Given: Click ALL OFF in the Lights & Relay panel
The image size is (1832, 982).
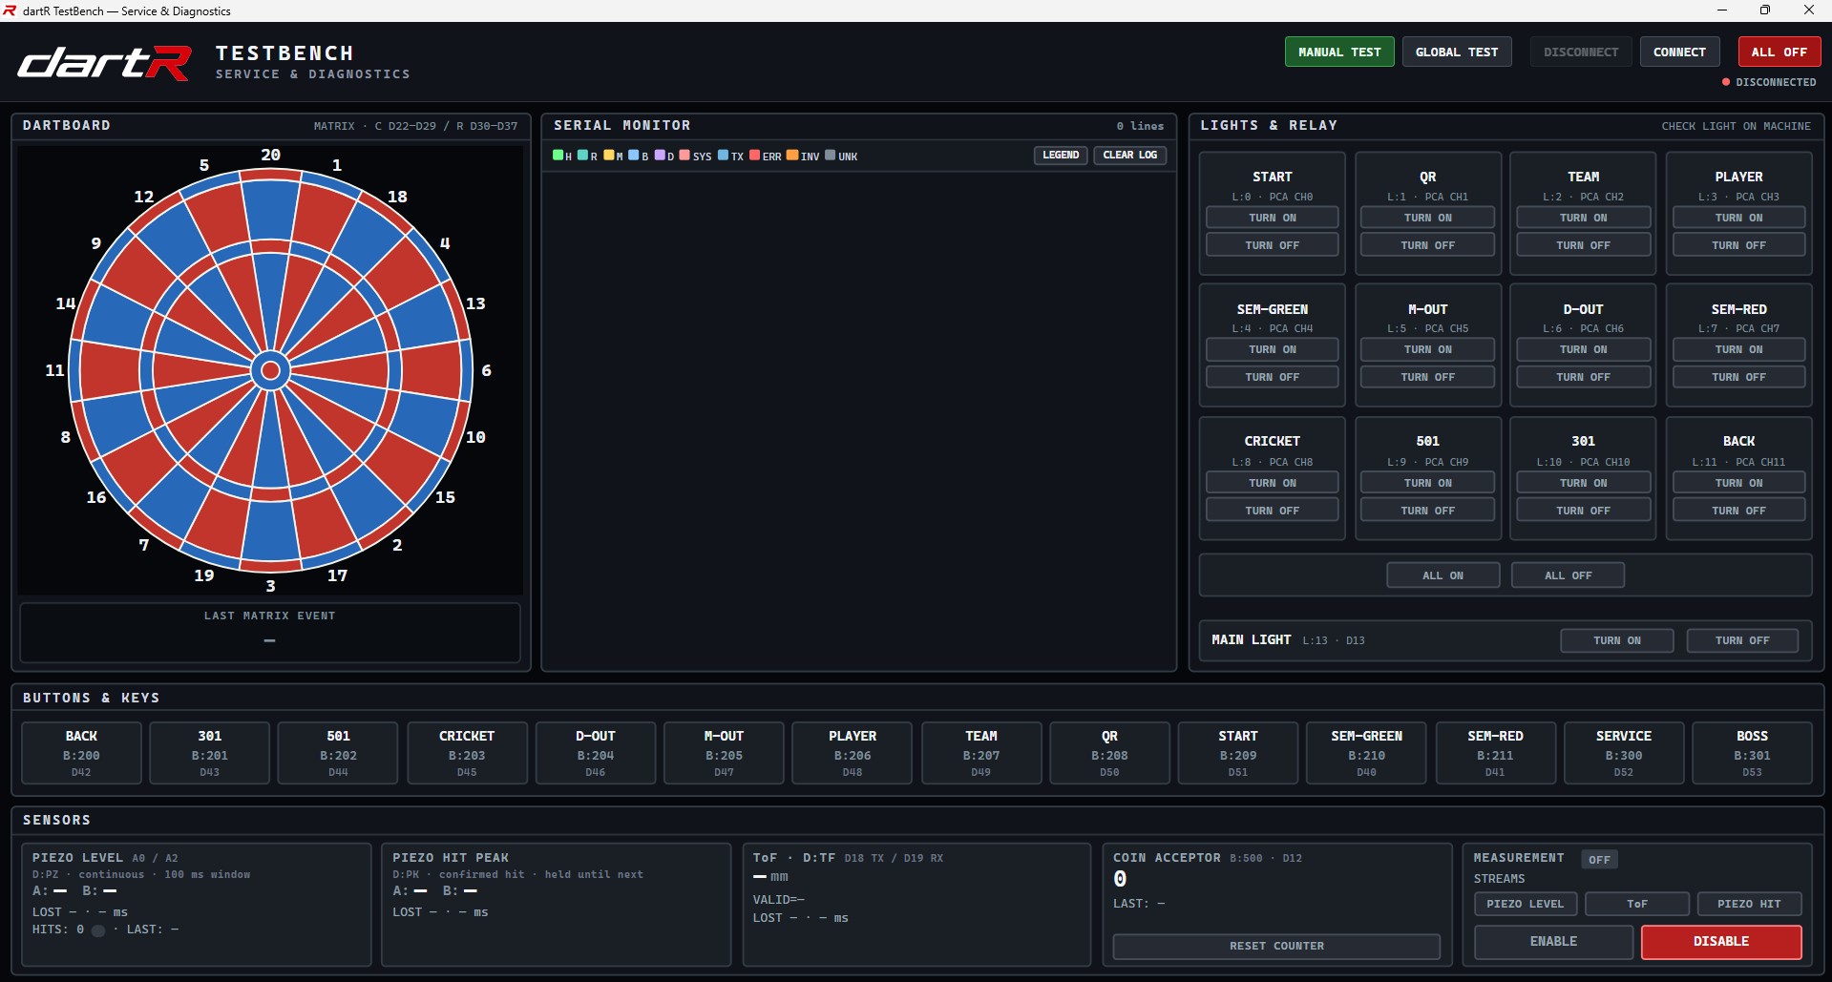Looking at the screenshot, I should [x=1569, y=575].
